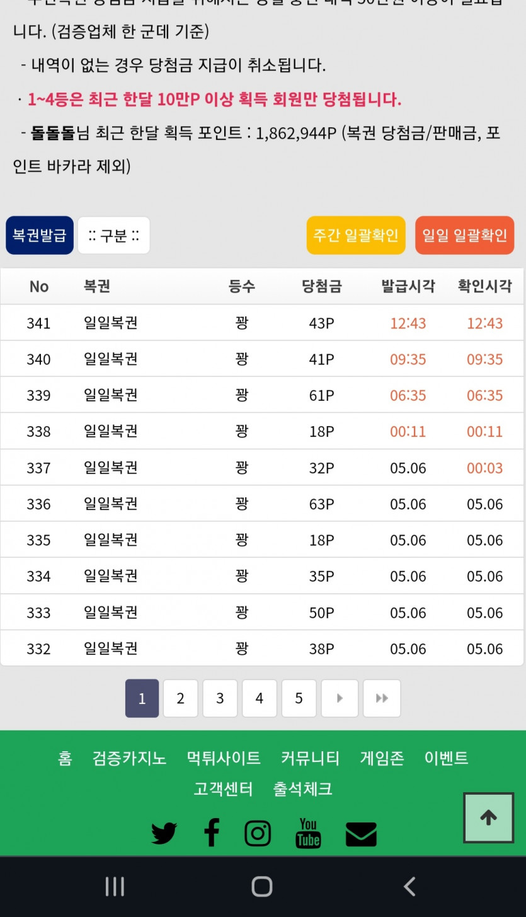The height and width of the screenshot is (917, 526).
Task: Open the Android recent apps icon
Action: pos(115,887)
